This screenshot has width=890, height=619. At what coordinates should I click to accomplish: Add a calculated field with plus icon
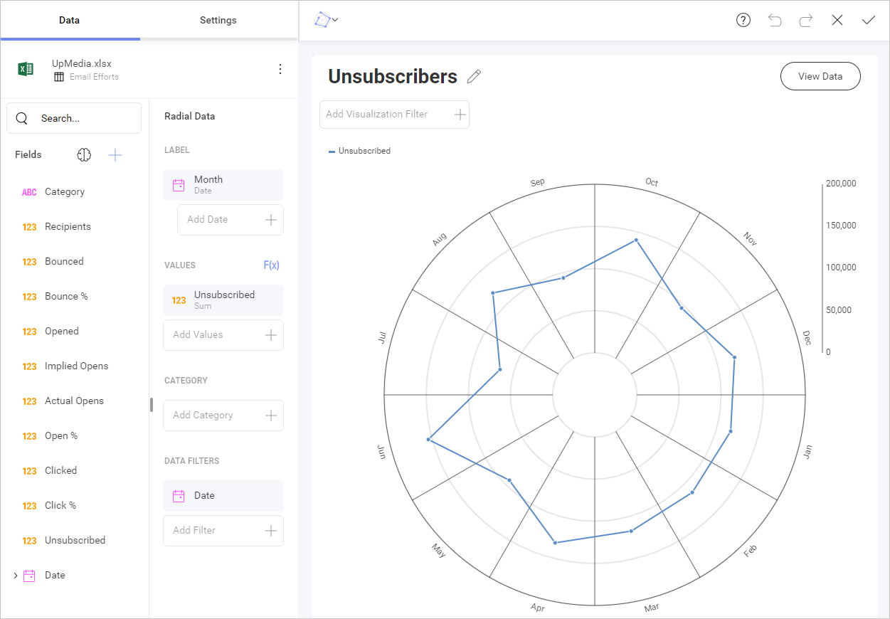point(115,154)
